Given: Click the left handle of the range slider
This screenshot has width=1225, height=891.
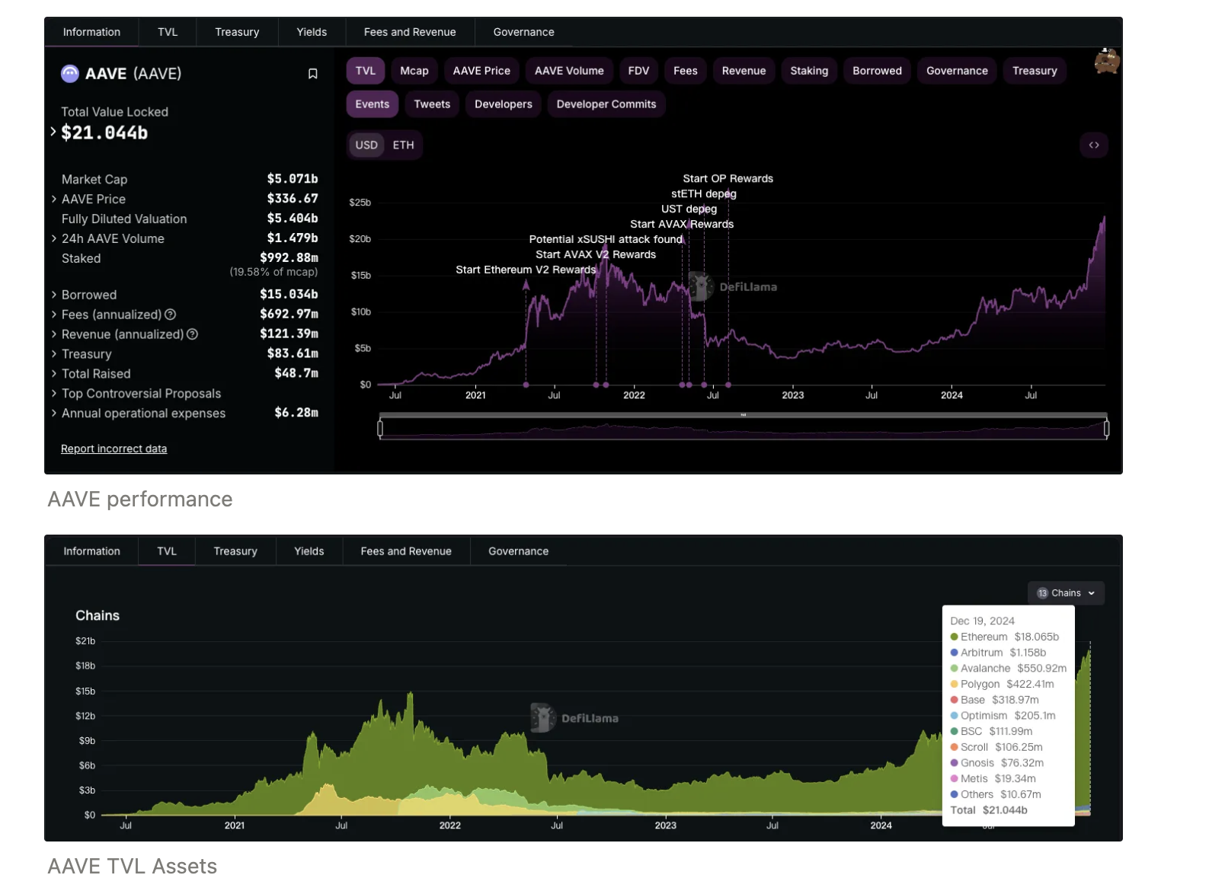Looking at the screenshot, I should coord(380,429).
